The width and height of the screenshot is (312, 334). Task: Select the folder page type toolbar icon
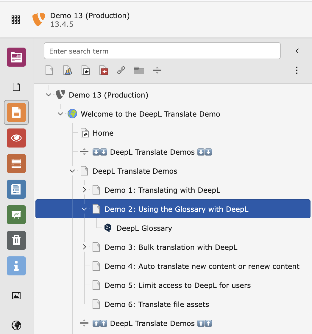point(139,70)
